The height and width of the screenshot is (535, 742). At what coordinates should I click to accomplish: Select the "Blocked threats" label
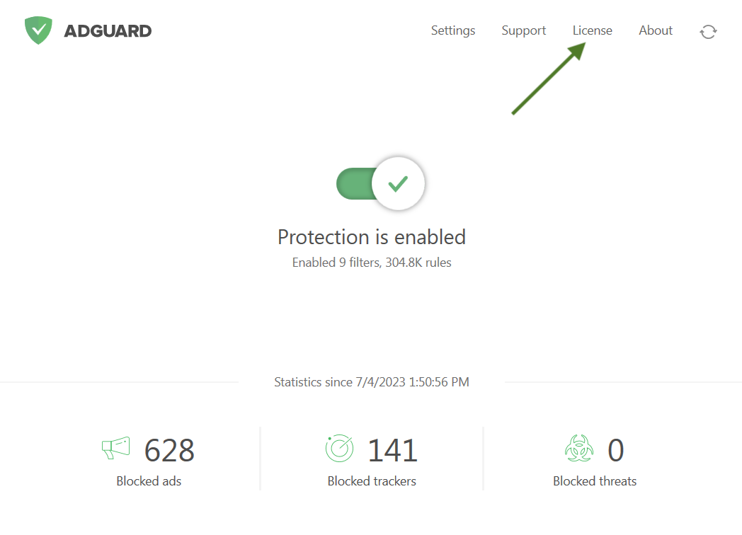click(595, 481)
